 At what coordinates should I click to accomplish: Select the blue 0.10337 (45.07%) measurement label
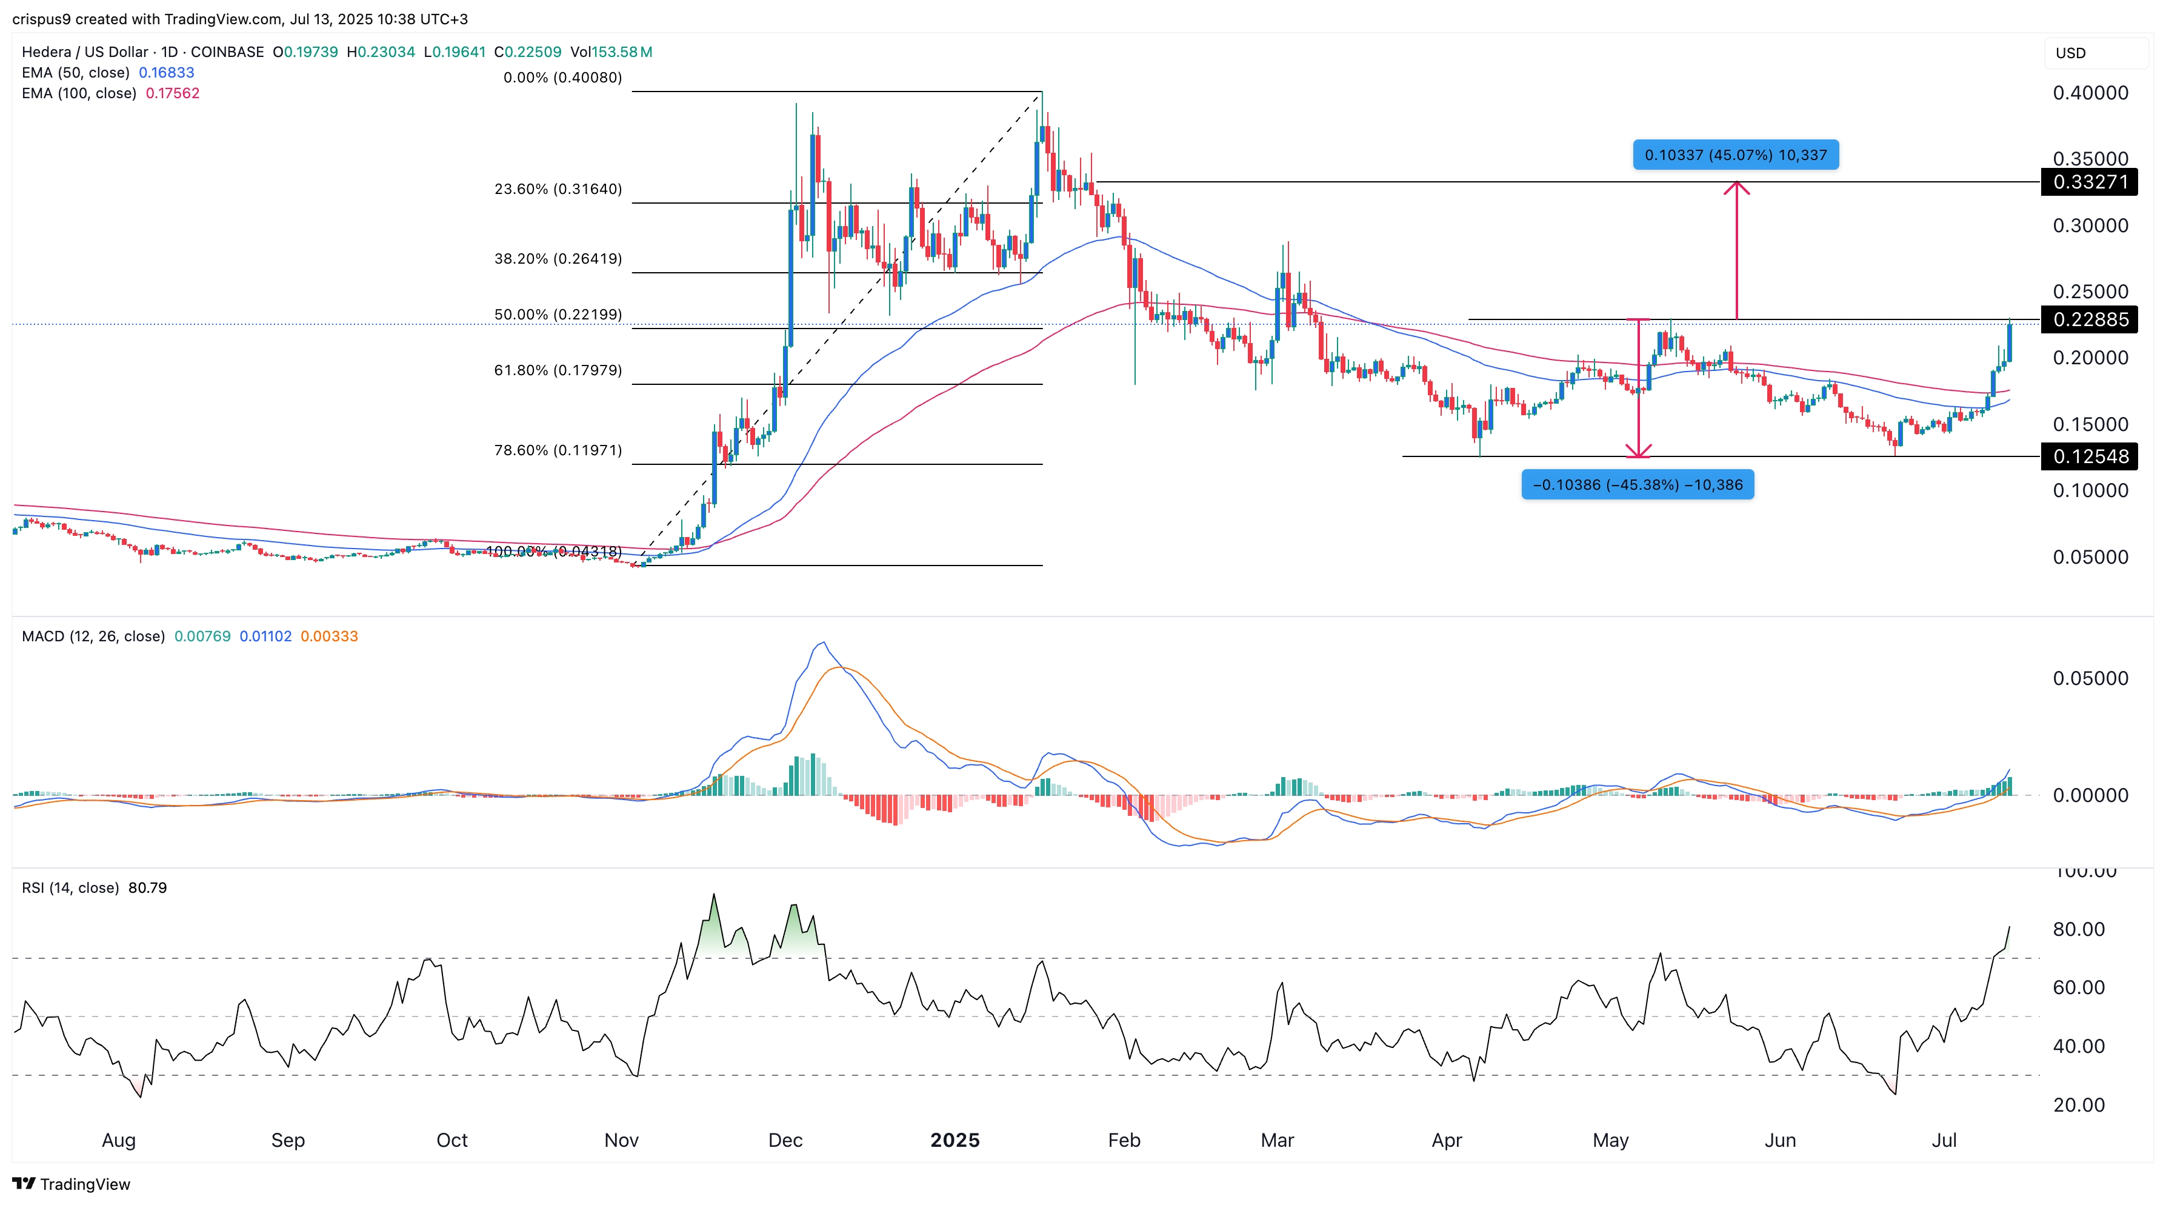(x=1736, y=155)
